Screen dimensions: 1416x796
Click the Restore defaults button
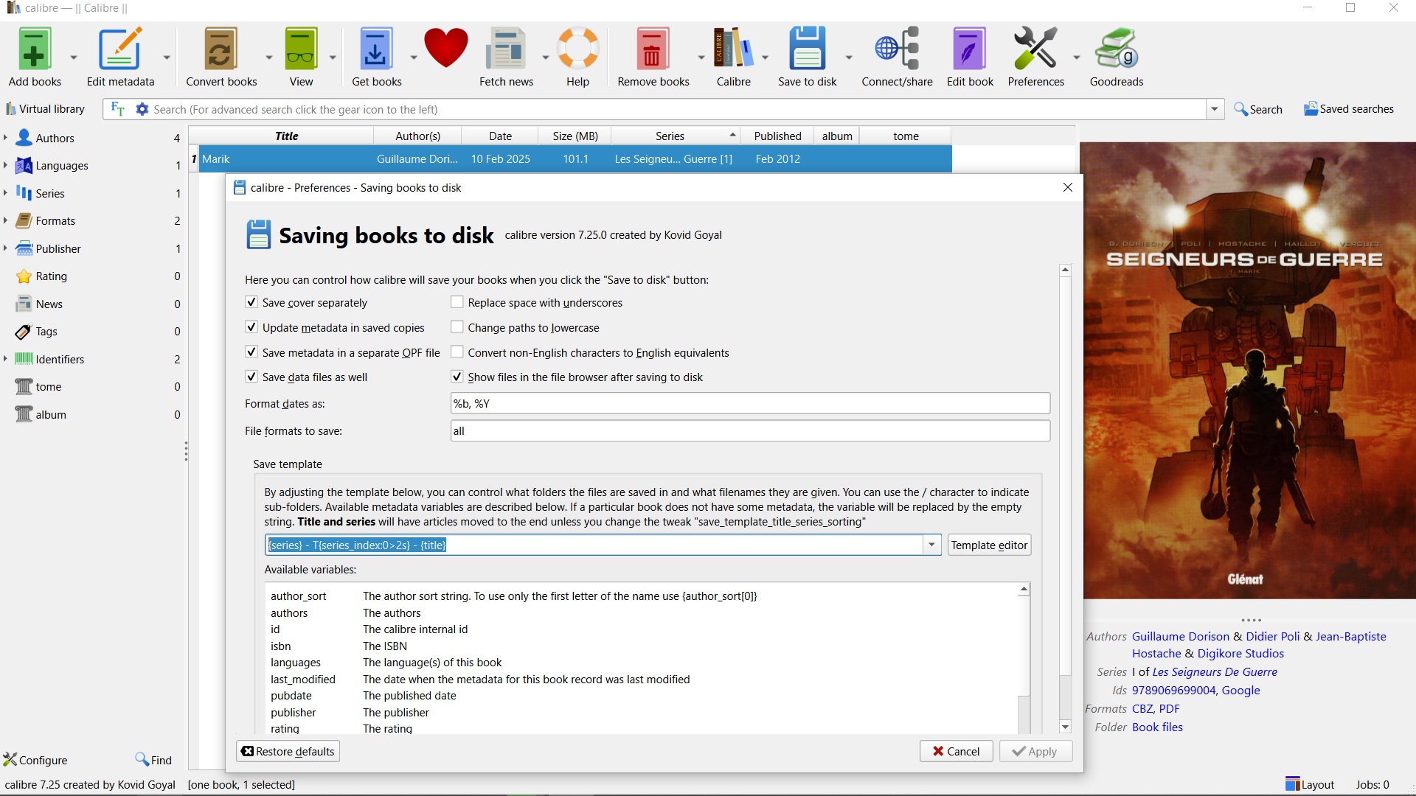click(x=288, y=751)
